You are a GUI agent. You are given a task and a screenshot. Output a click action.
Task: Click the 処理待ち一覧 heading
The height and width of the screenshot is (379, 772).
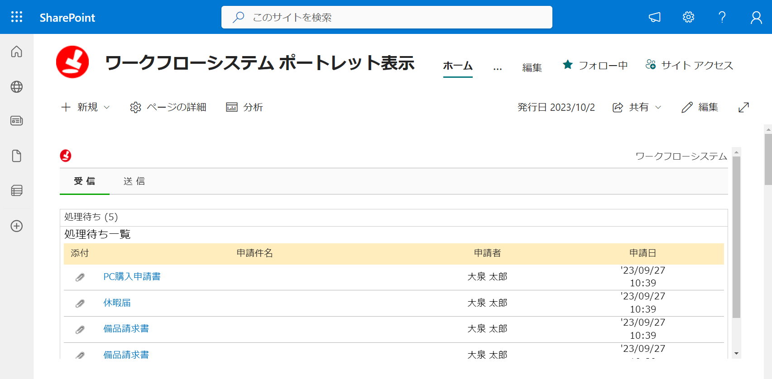97,234
